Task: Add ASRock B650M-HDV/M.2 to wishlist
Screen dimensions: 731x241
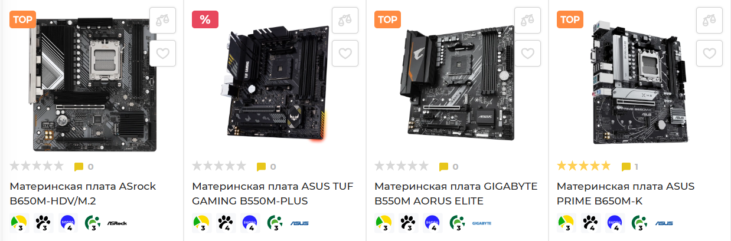Action: (x=163, y=54)
